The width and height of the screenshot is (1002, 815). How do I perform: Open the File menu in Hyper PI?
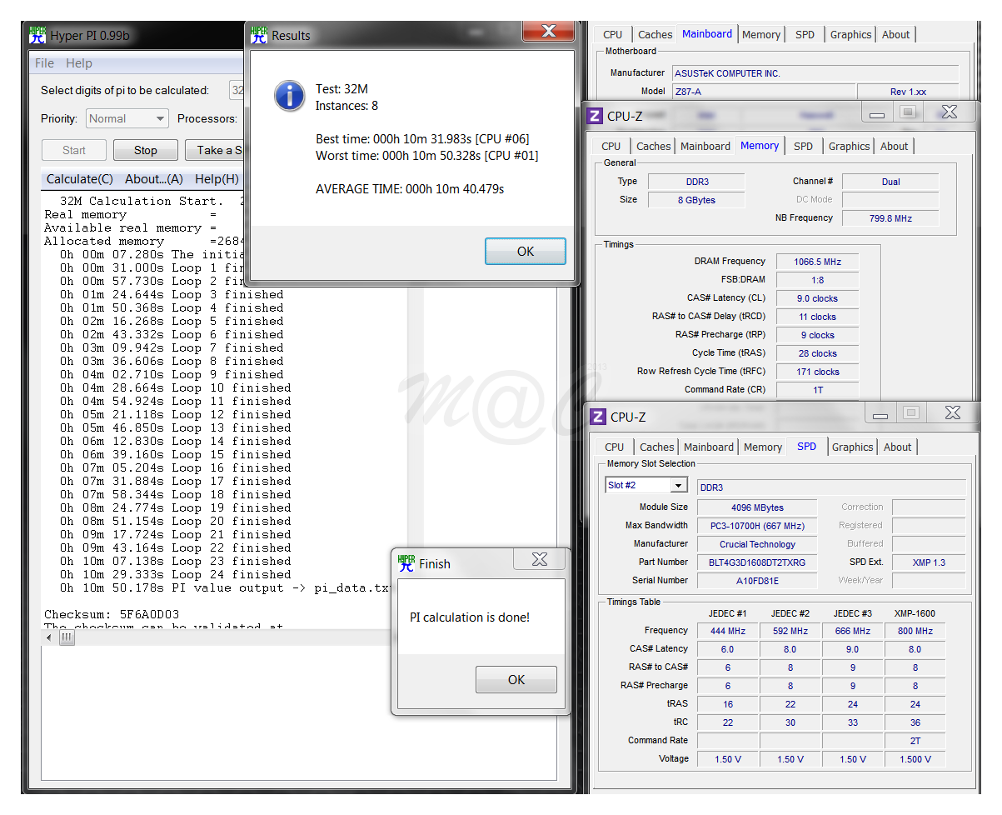click(x=44, y=63)
